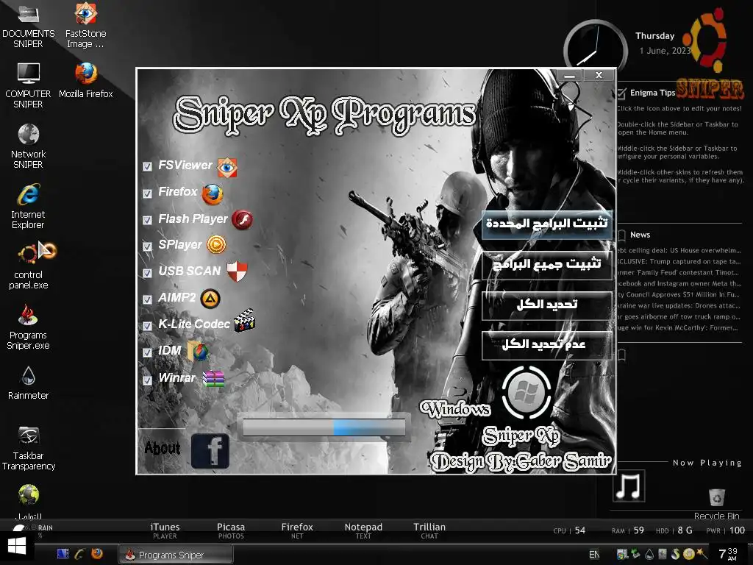
Task: Toggle the AIMP2 checkbox
Action: click(147, 299)
